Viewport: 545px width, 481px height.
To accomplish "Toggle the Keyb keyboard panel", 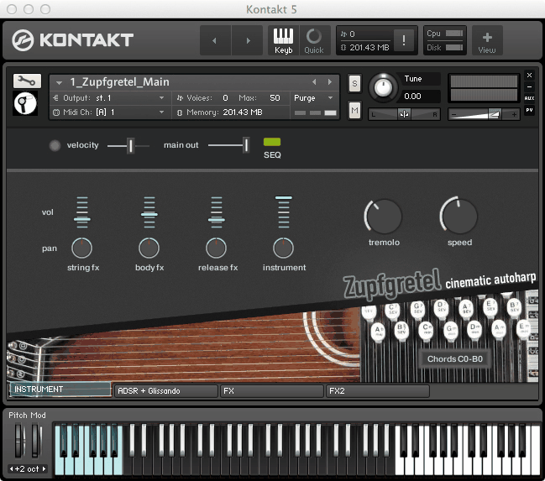I will click(283, 40).
